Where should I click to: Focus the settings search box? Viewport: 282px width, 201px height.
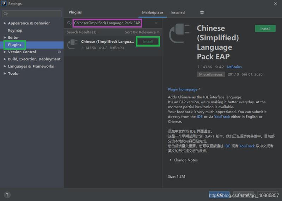point(32,14)
